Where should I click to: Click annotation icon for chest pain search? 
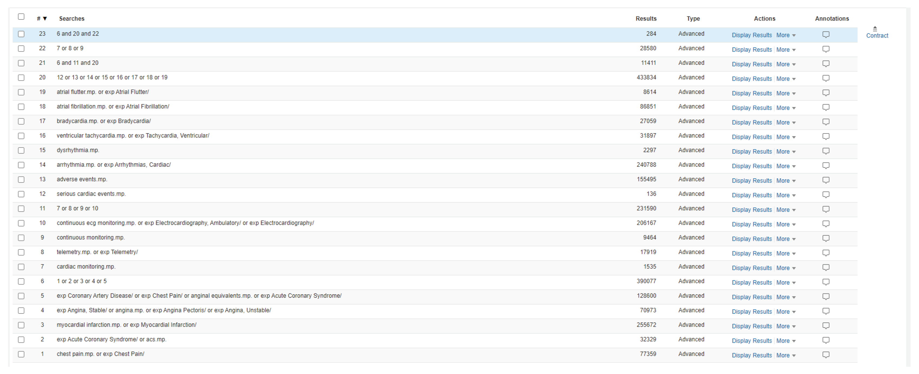(x=826, y=355)
